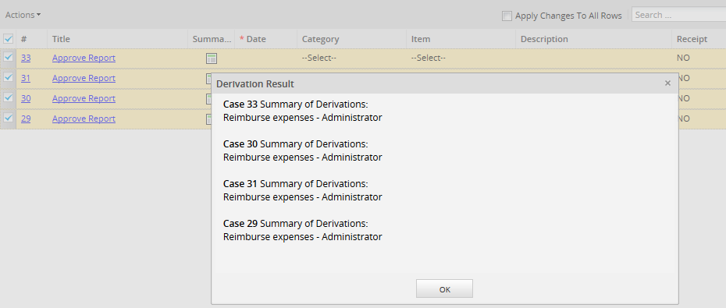The width and height of the screenshot is (726, 308).
Task: Close the Derivation Result dialog
Action: (667, 83)
